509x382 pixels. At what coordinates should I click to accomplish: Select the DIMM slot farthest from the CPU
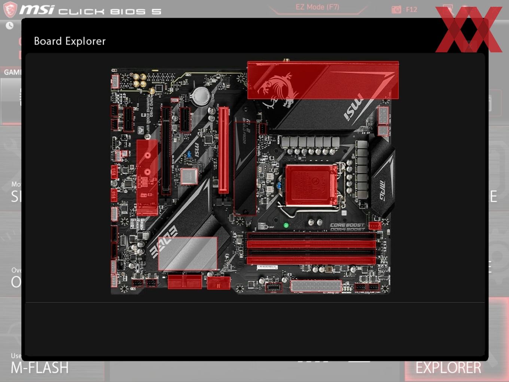[x=311, y=260]
